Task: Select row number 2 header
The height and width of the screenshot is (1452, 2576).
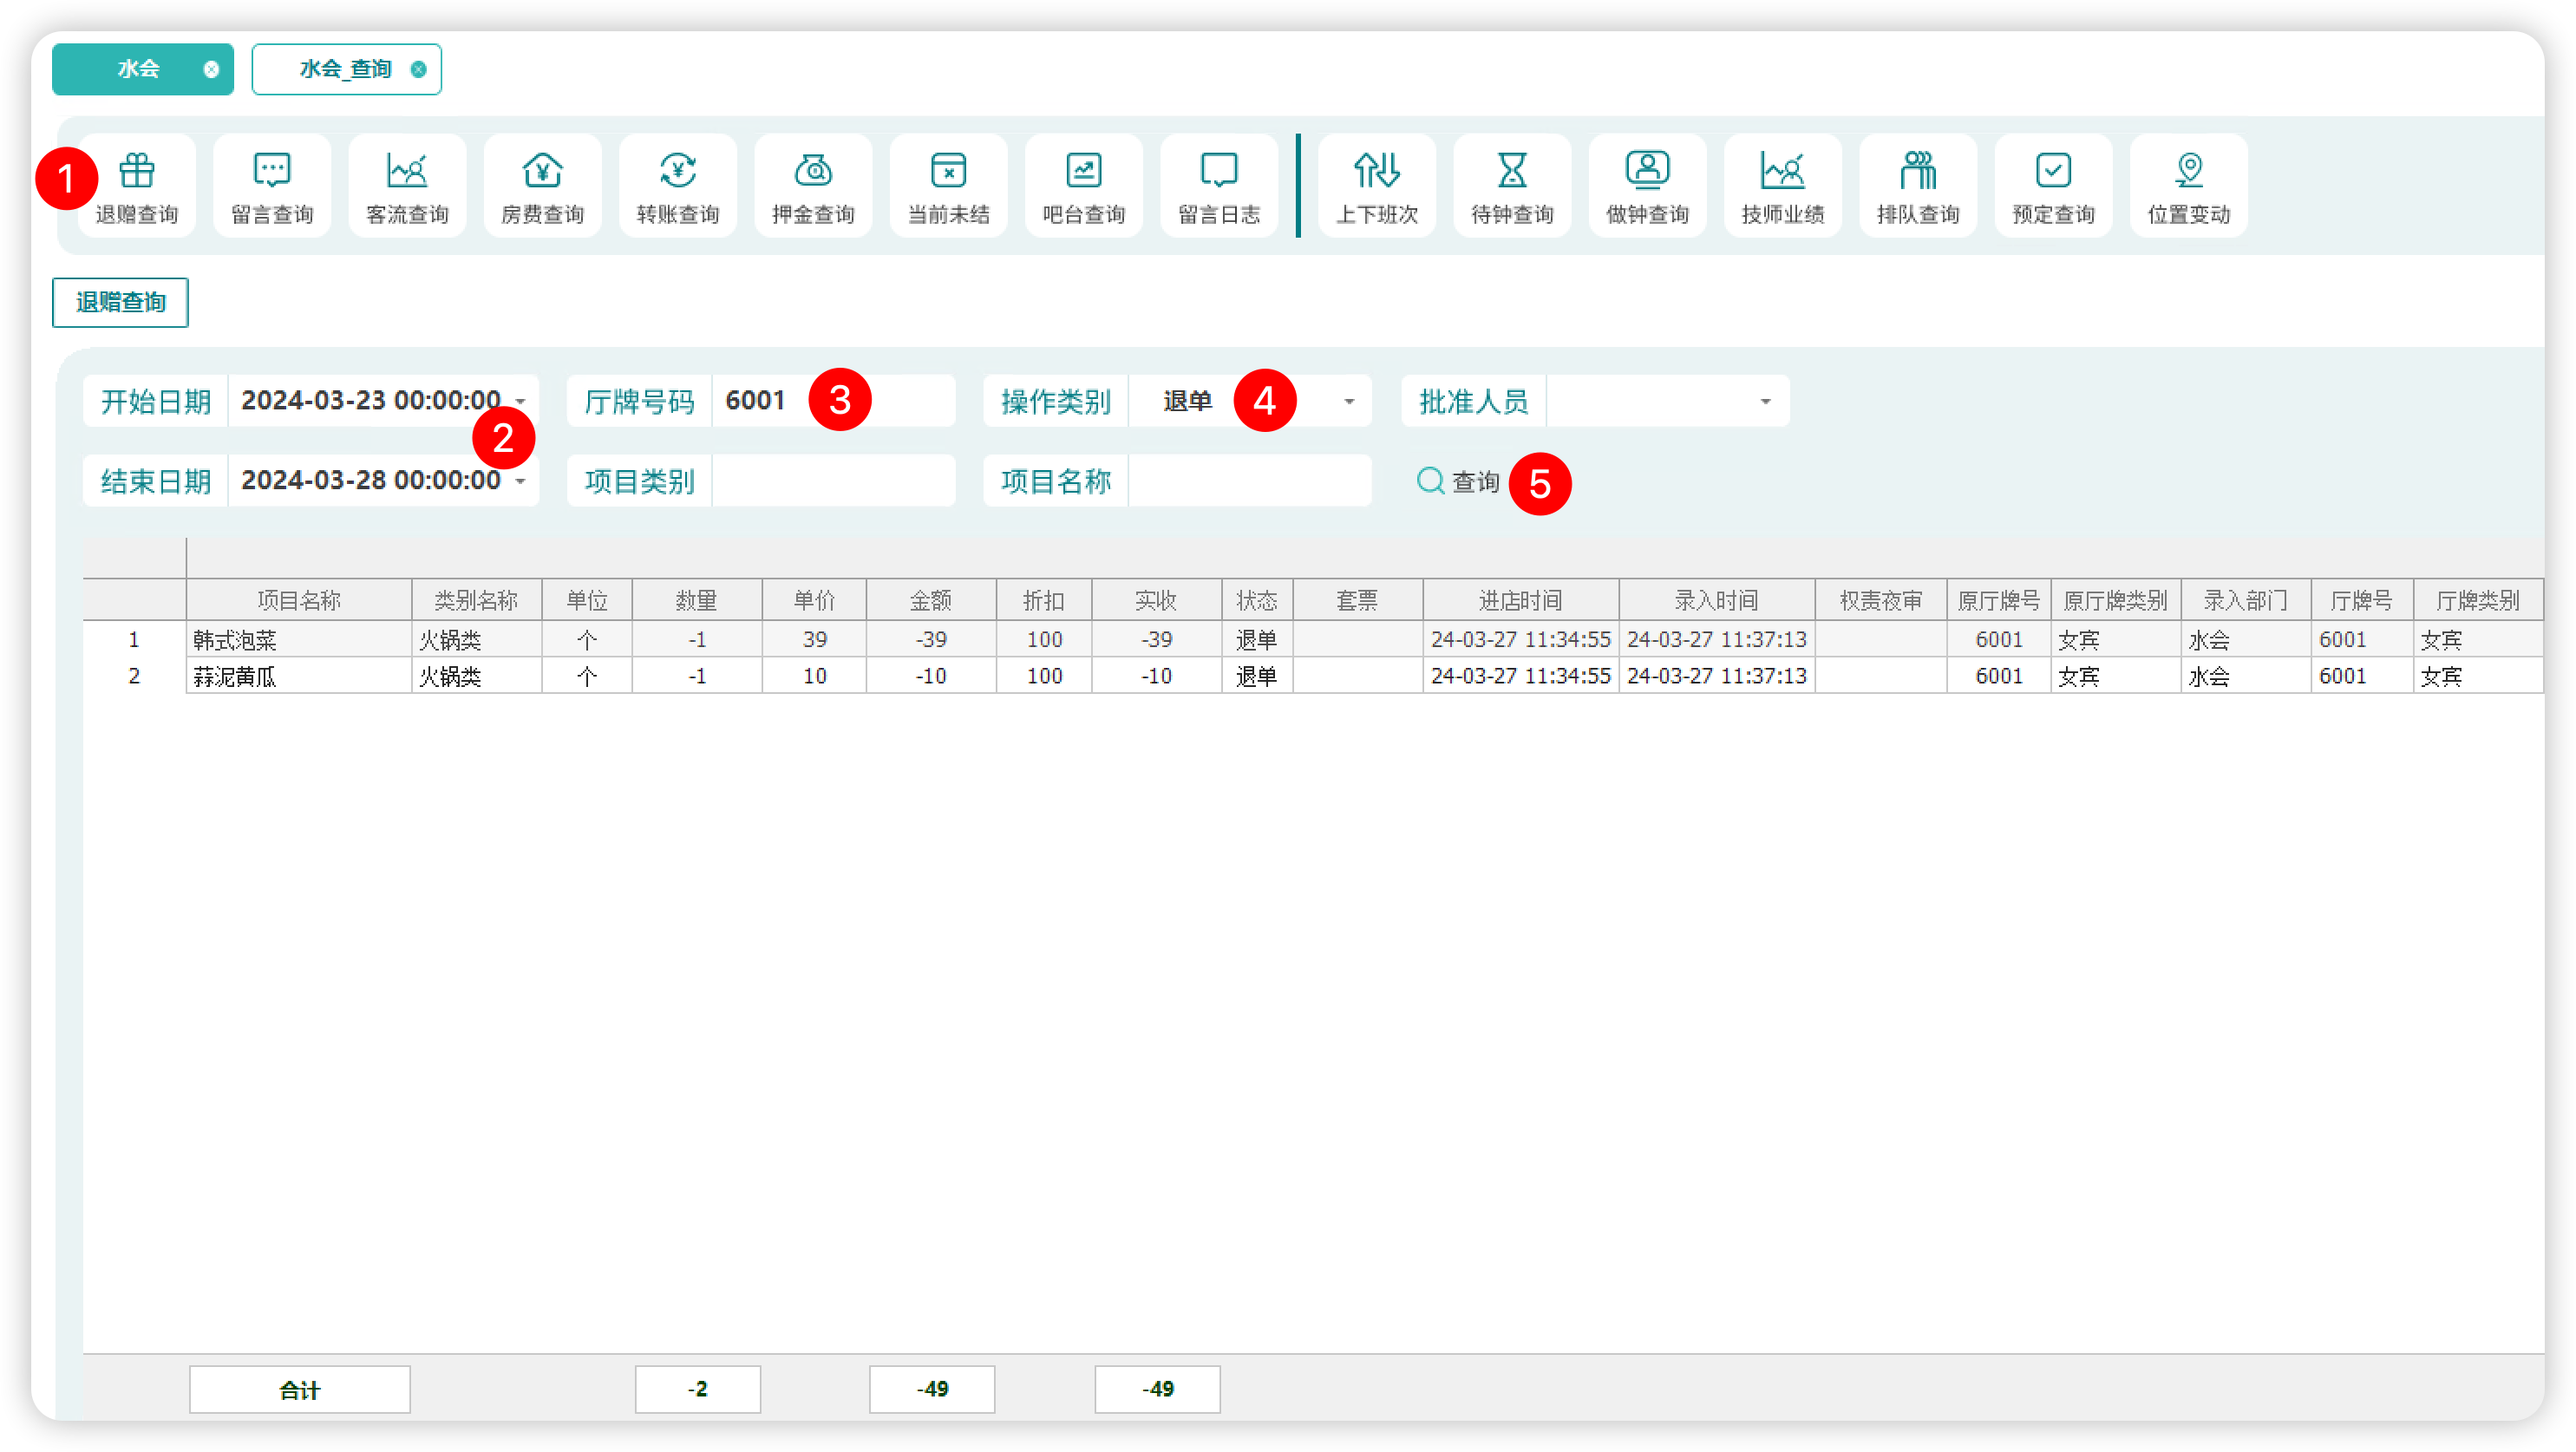Action: click(x=134, y=676)
